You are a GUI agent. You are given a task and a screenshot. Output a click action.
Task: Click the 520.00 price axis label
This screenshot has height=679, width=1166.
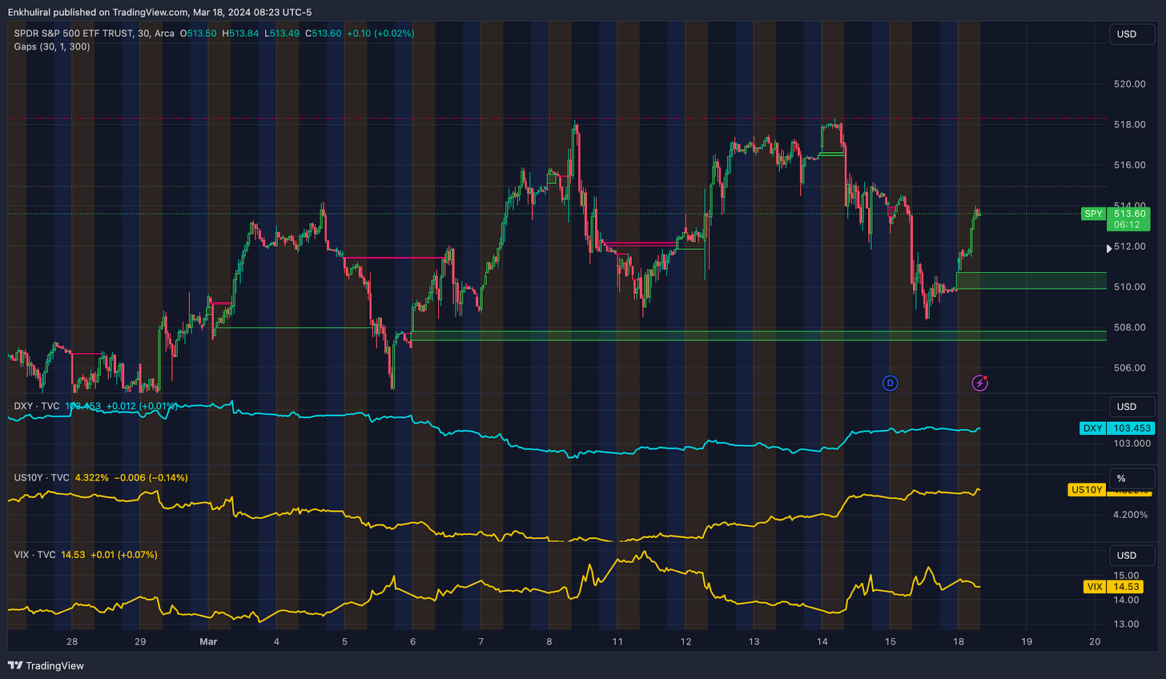[x=1129, y=84]
